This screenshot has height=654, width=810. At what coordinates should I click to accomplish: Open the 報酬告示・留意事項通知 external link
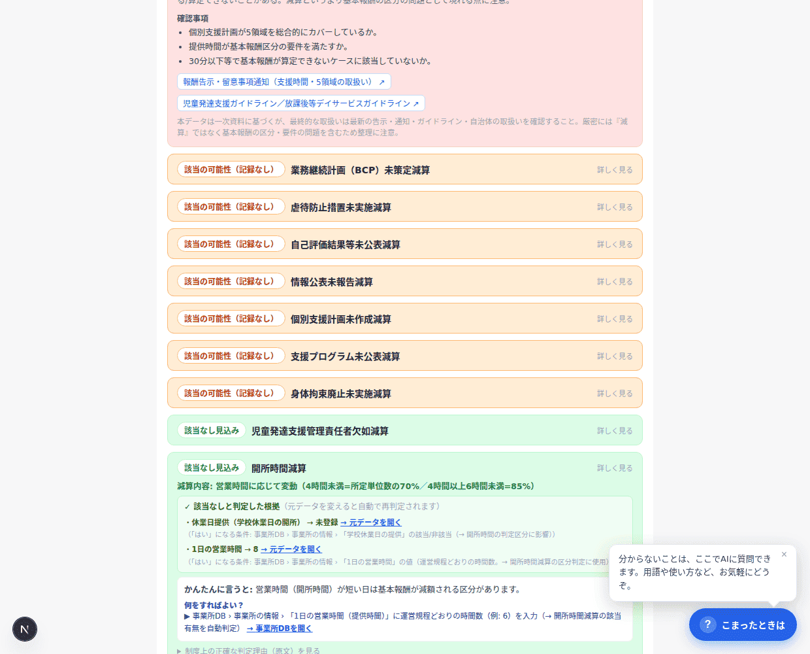pyautogui.click(x=284, y=82)
